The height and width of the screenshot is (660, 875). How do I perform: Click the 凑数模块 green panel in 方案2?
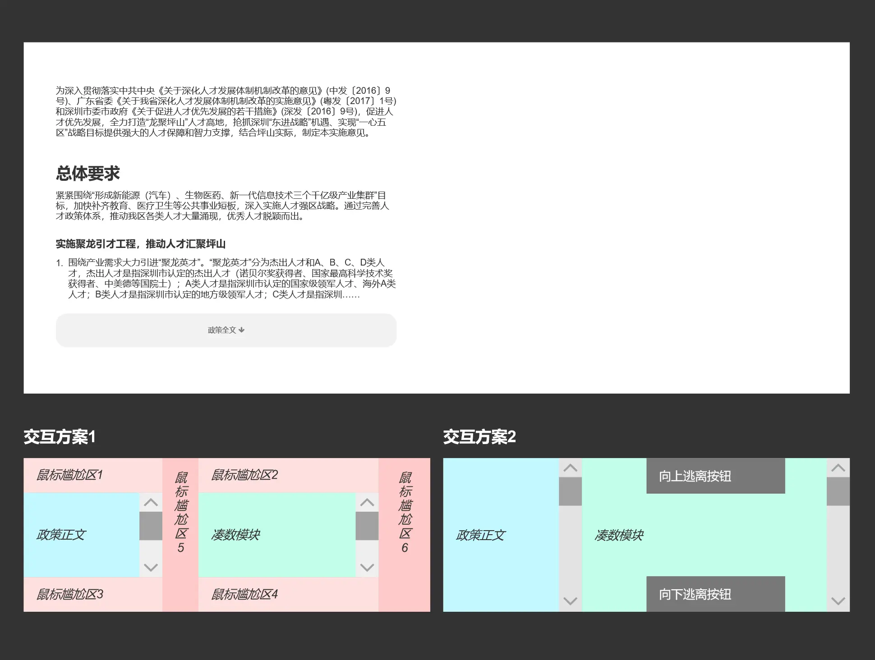pyautogui.click(x=619, y=535)
